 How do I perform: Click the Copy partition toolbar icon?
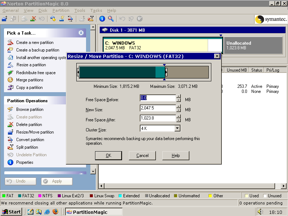point(13,19)
